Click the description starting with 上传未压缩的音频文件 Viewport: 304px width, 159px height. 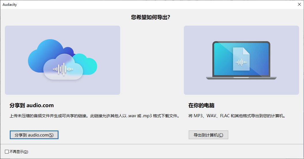(95, 116)
